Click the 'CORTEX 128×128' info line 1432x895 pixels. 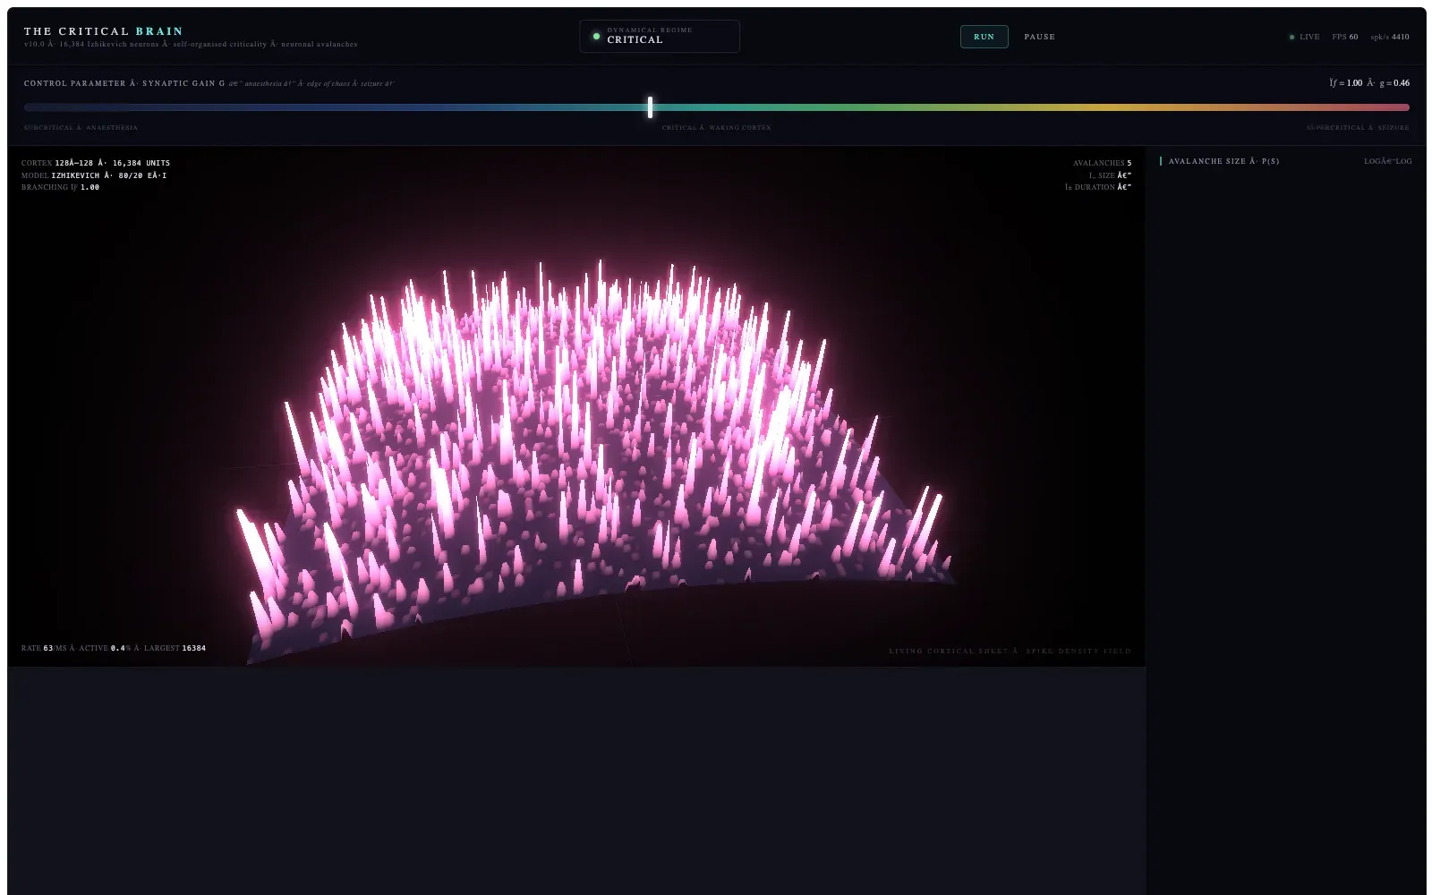coord(96,163)
